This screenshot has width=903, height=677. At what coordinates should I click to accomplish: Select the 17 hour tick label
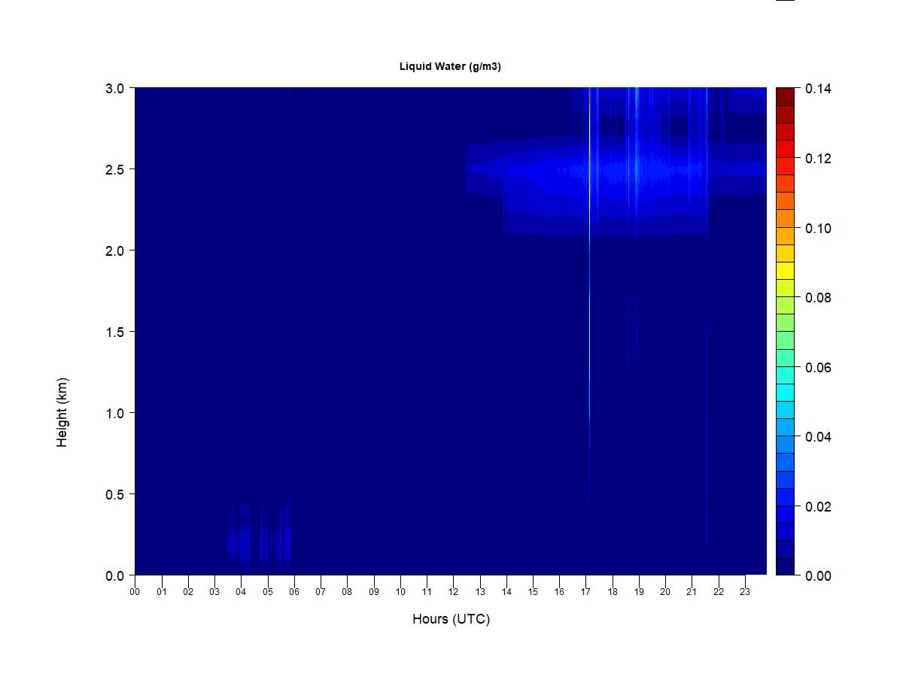585,591
